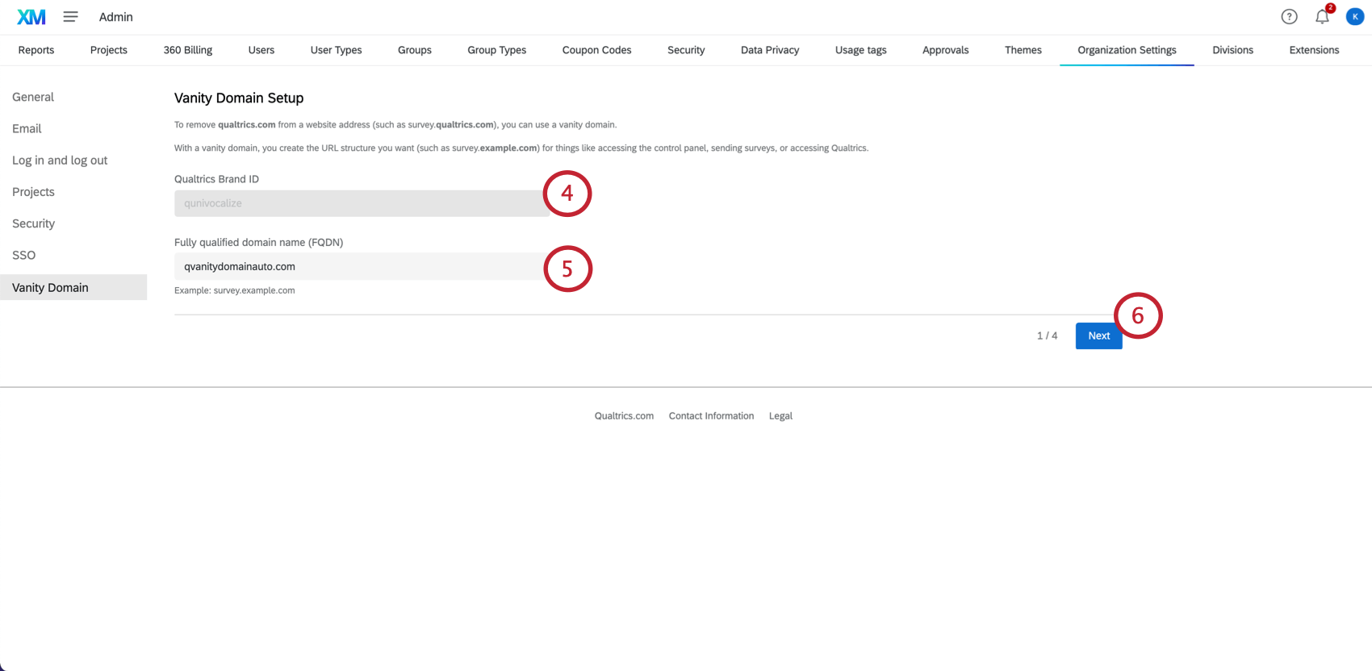Open the Group Types tab
Screen dimensions: 1372x671
click(497, 50)
